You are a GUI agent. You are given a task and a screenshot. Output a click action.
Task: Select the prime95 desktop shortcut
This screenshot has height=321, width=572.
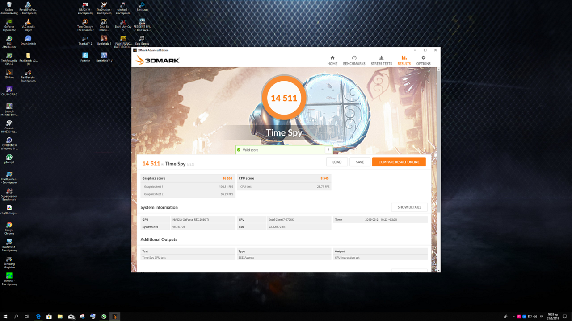pyautogui.click(x=9, y=280)
